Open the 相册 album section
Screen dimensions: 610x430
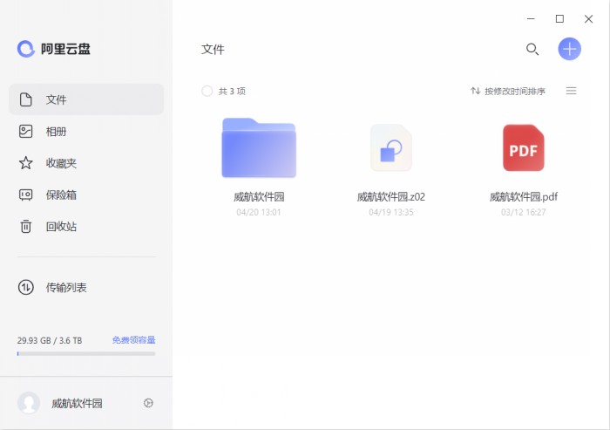pyautogui.click(x=86, y=131)
